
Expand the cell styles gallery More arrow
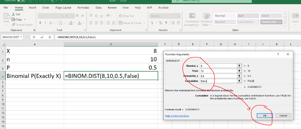point(285,23)
